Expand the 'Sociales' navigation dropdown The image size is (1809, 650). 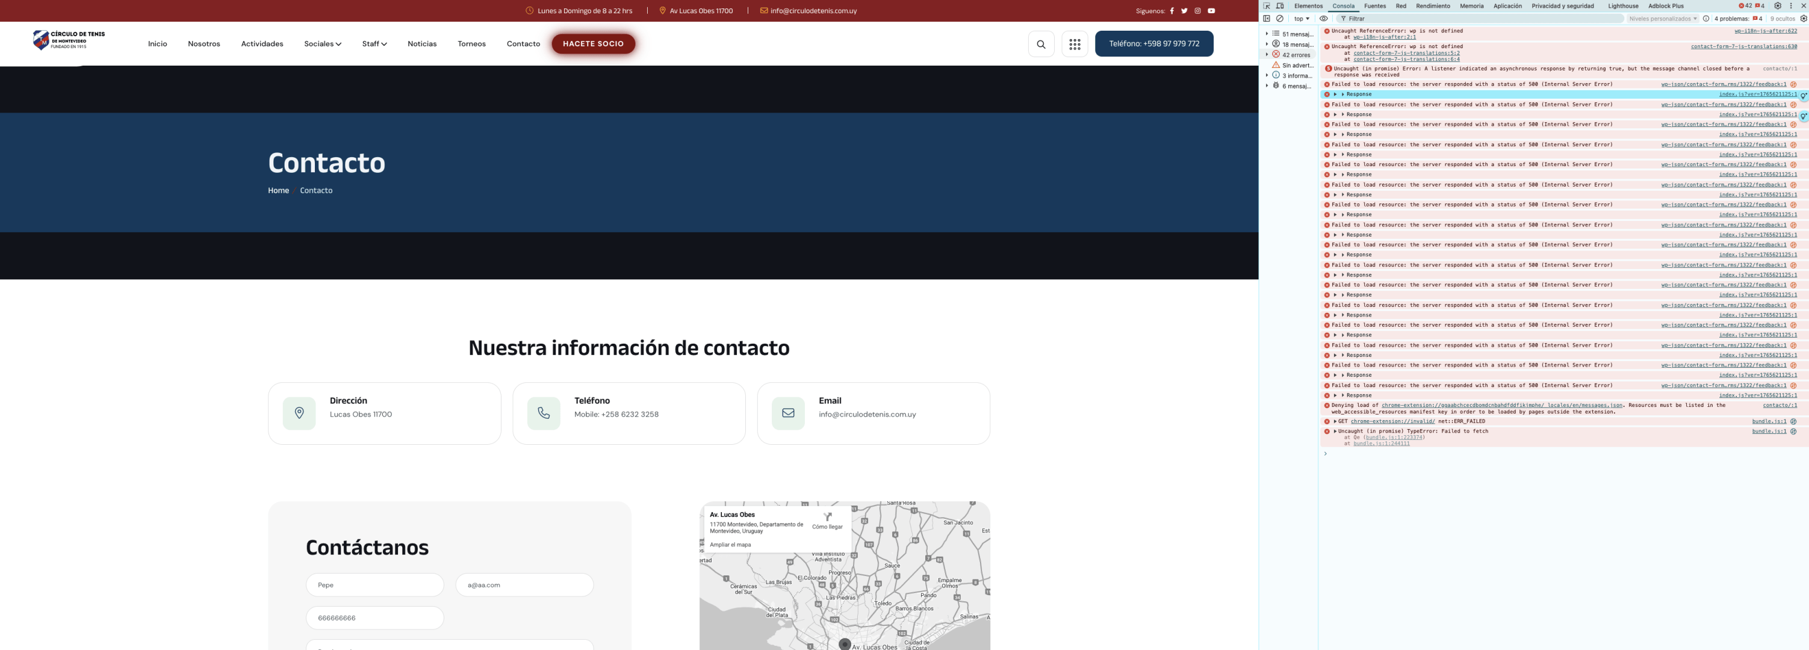(322, 43)
